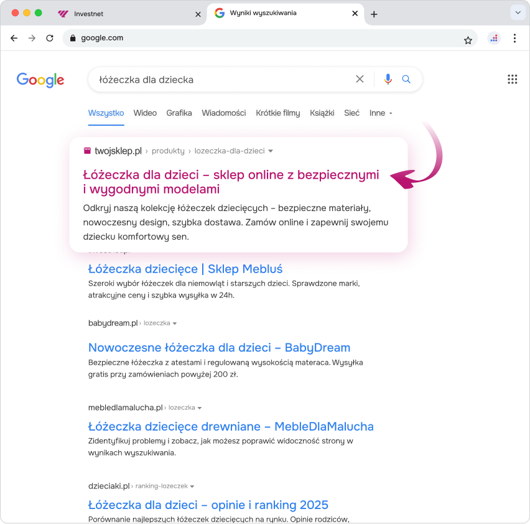Open the Nowoczesne łóżeczka BabyDream result
This screenshot has width=530, height=524.
pyautogui.click(x=219, y=347)
